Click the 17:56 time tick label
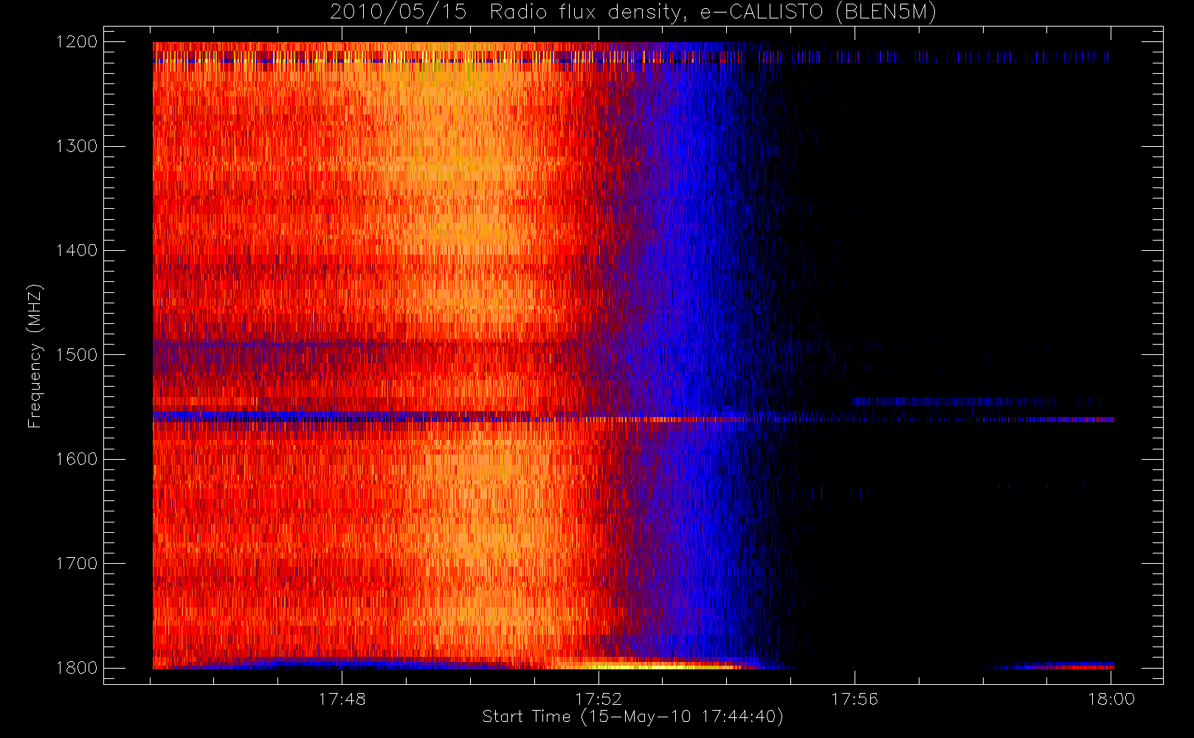 (x=855, y=699)
